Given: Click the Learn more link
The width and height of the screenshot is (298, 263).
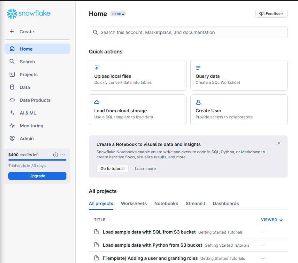Looking at the screenshot, I should 145,169.
